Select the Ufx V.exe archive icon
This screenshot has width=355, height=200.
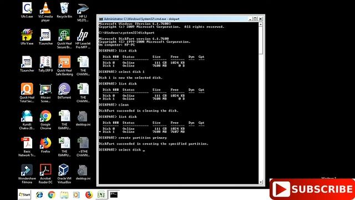tap(27, 37)
